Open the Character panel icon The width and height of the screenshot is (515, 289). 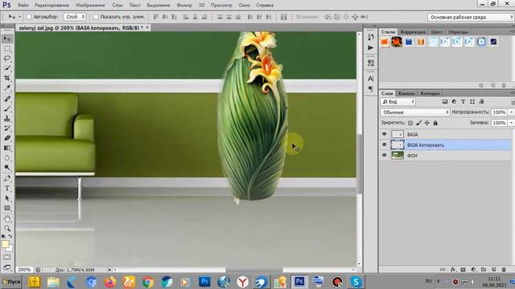(x=371, y=79)
